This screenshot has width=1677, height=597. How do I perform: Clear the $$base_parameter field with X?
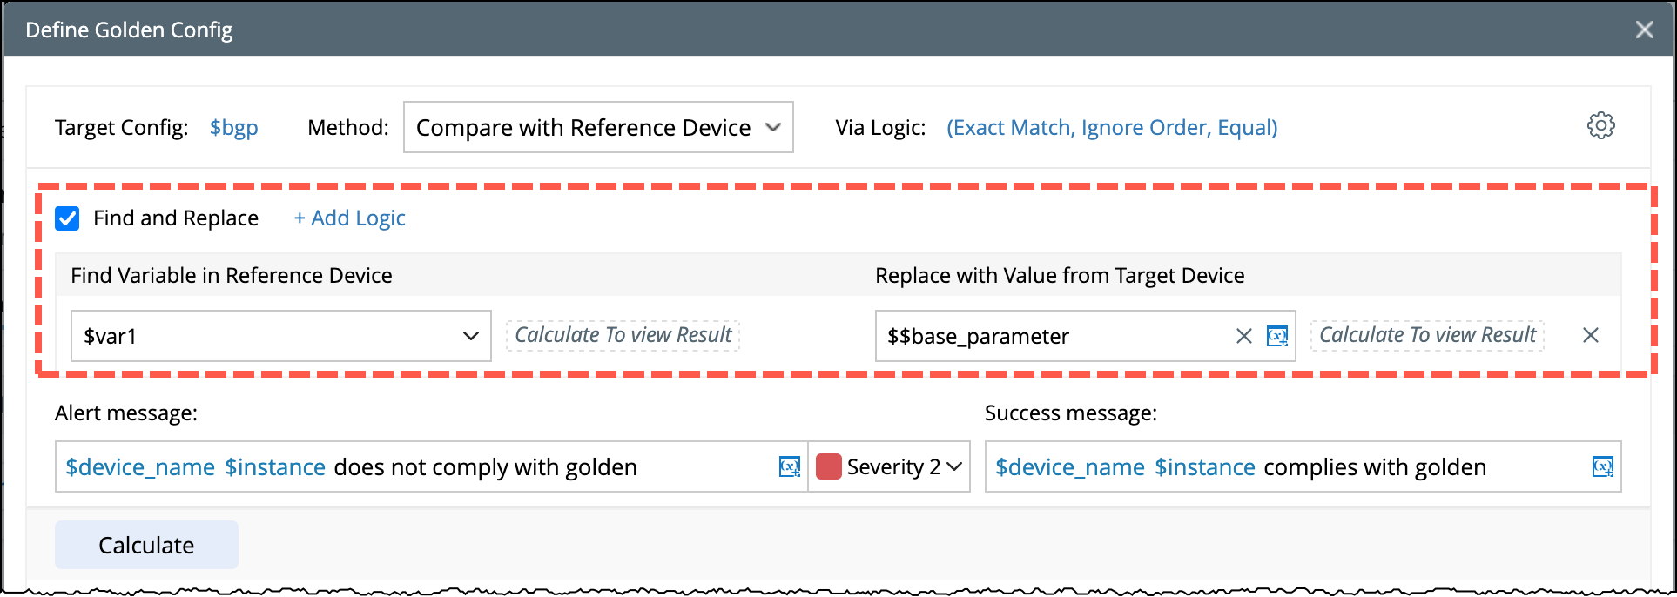click(x=1244, y=336)
